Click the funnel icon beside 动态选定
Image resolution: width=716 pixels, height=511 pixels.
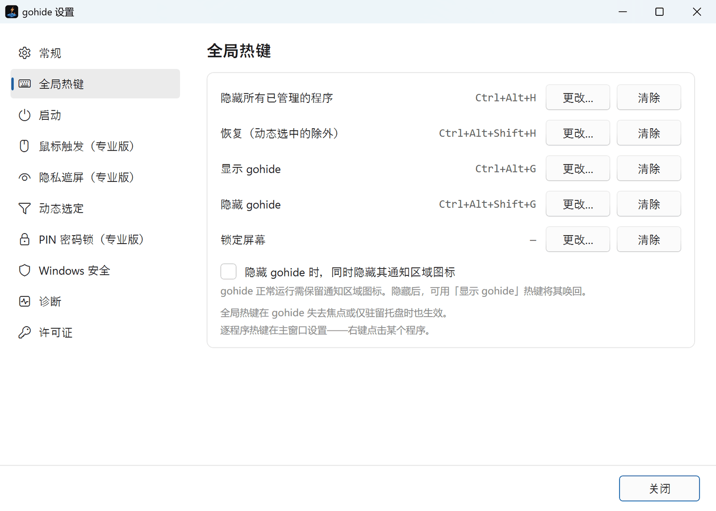tap(24, 208)
